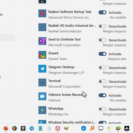
Task: Click 'Telegram Messenger LLP' publisher text
Action: 66,73
